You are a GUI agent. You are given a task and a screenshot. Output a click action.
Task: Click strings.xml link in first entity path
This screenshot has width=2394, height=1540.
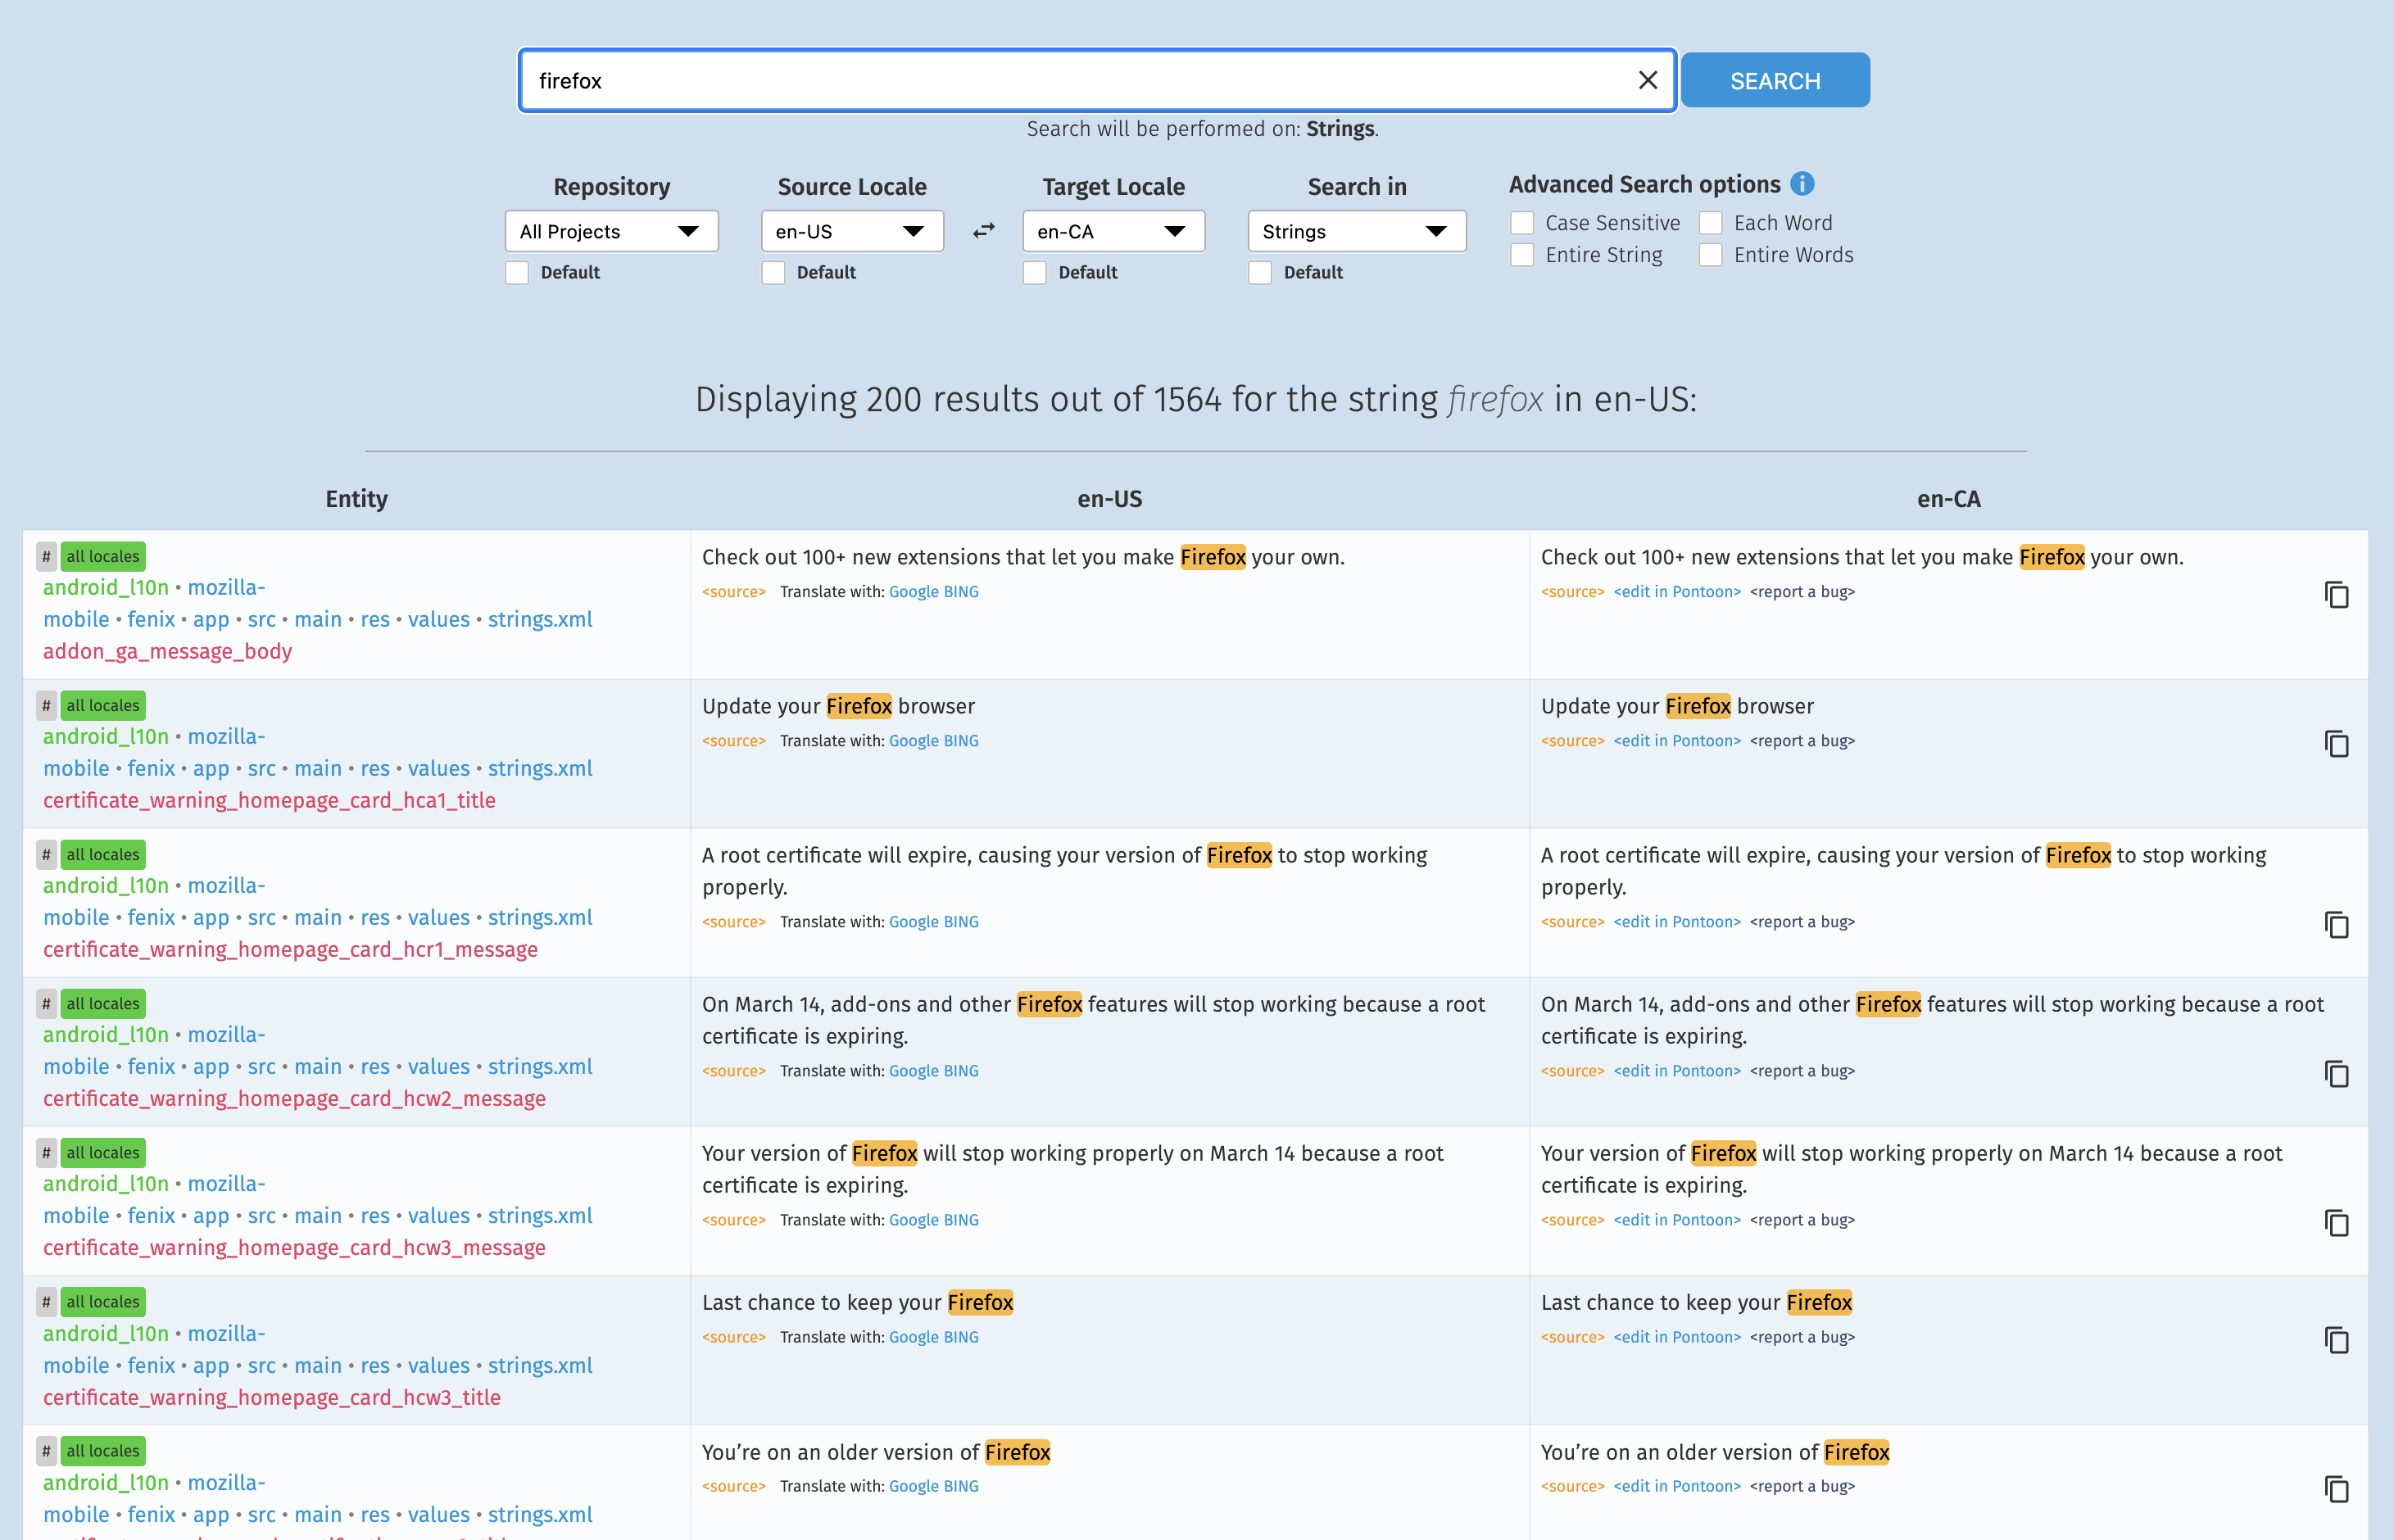[x=540, y=620]
